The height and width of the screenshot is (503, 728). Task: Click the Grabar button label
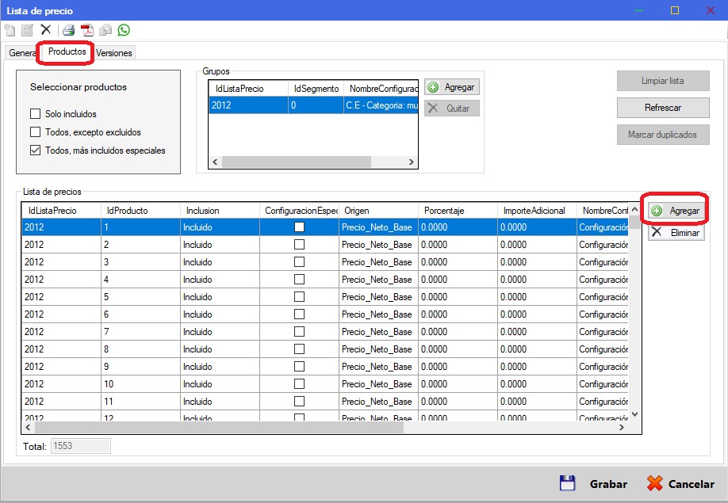(x=608, y=484)
